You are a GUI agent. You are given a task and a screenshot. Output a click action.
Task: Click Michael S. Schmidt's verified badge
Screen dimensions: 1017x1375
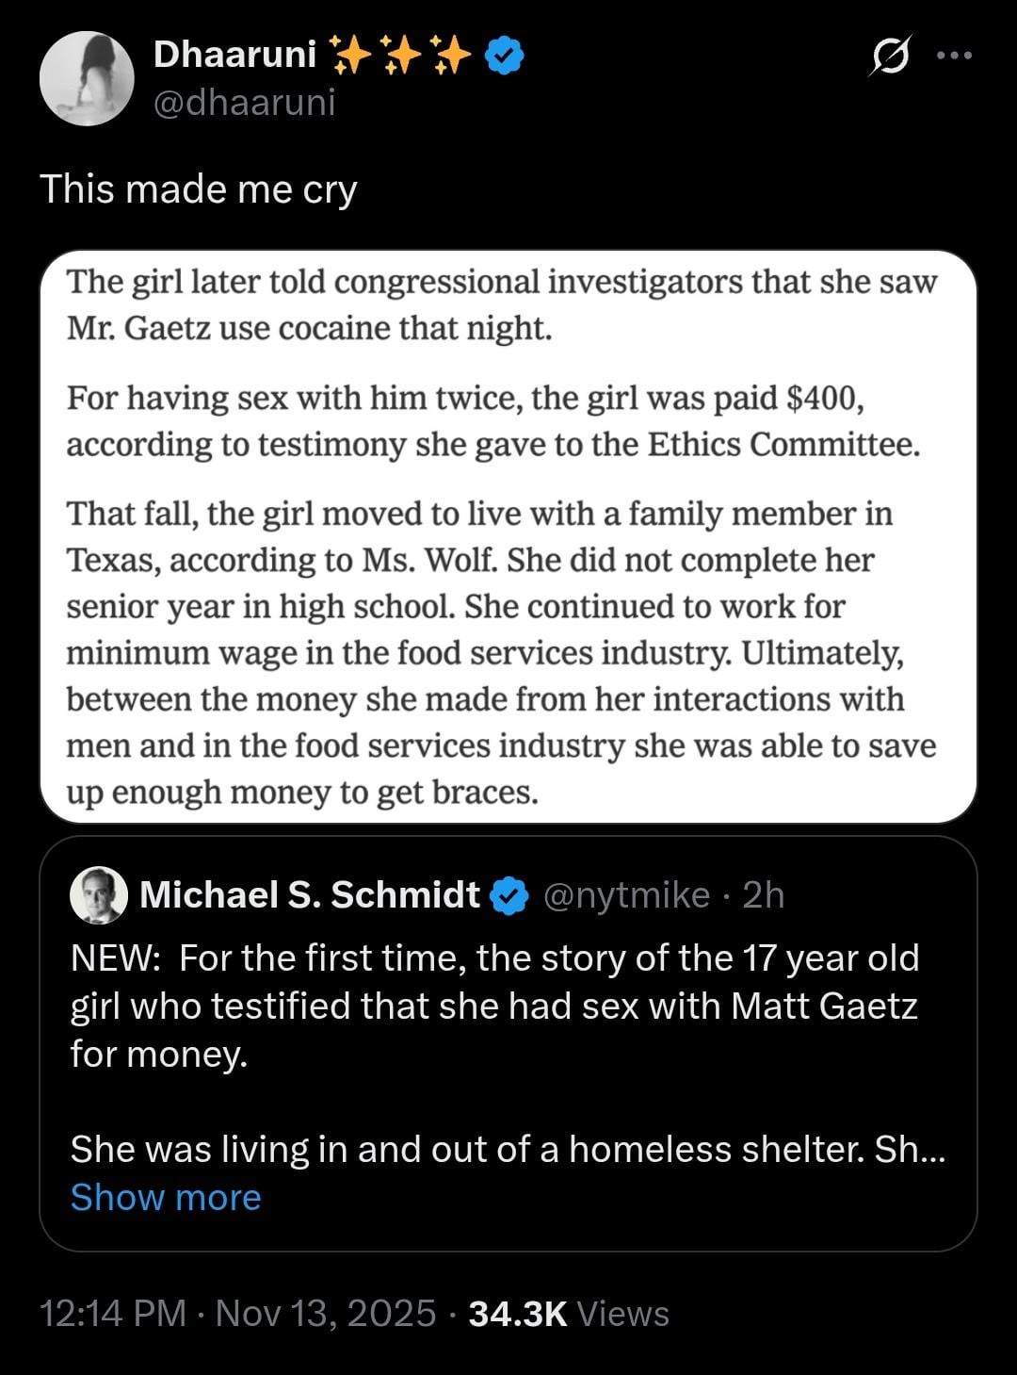tap(511, 895)
